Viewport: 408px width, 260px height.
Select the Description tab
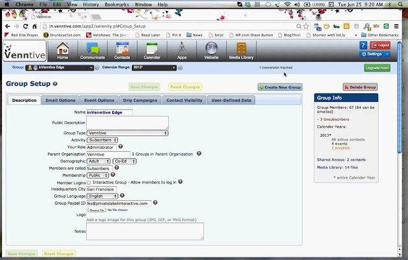[24, 100]
